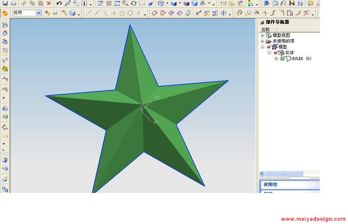This screenshot has height=224, width=348.
Task: Click the Print icon
Action: tap(13, 4)
